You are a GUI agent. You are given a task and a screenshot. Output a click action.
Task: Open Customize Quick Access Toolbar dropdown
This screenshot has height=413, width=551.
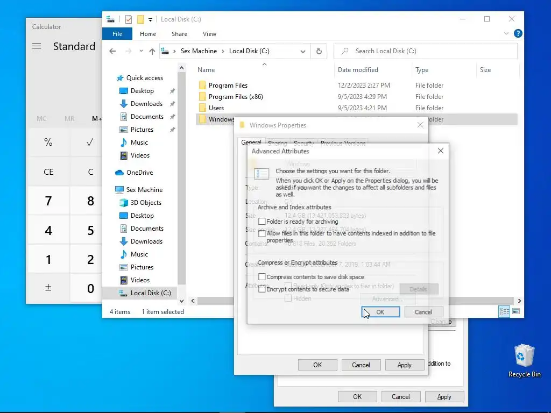(x=151, y=20)
